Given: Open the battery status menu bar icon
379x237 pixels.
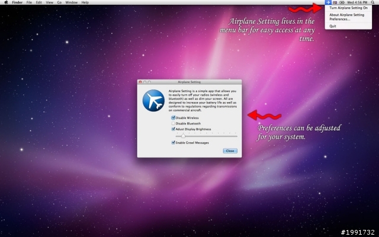Looking at the screenshot, I should 342,2.
